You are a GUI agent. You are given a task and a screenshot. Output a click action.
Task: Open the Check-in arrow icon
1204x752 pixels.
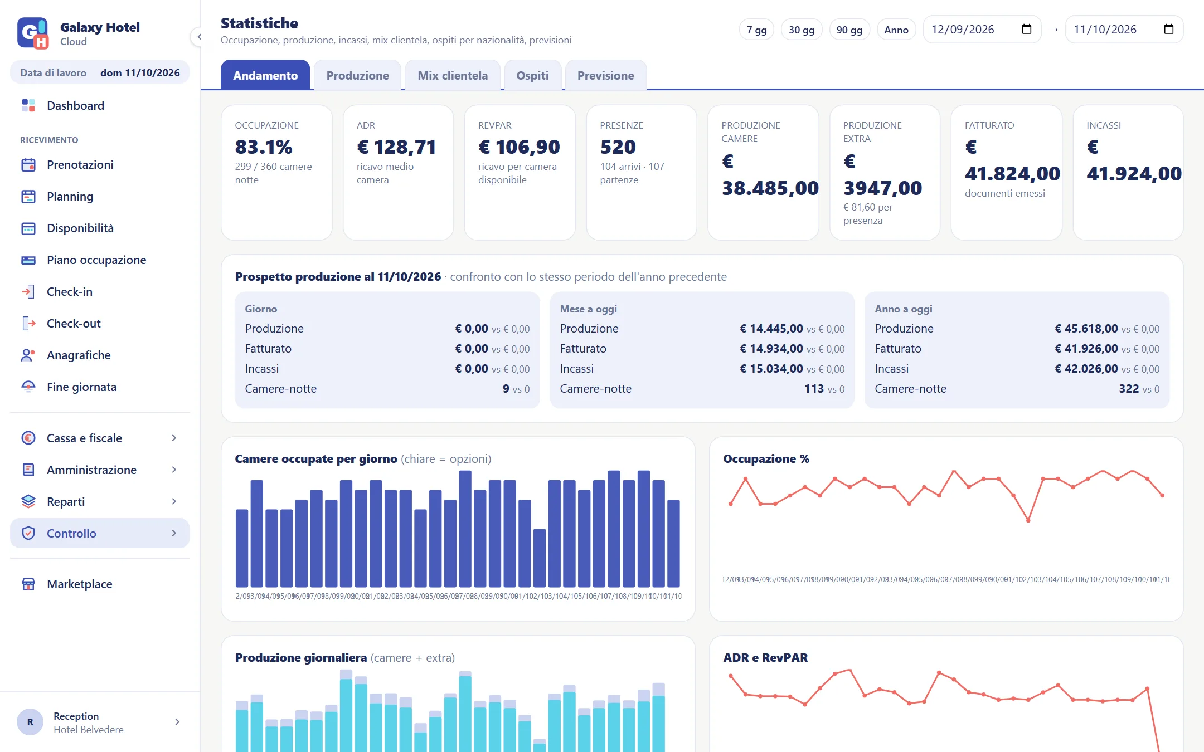[28, 292]
